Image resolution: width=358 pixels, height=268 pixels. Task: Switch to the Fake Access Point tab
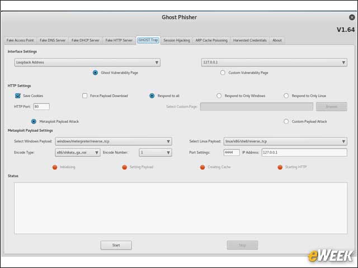(20, 40)
